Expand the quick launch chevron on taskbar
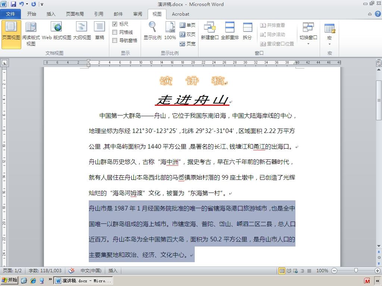The width and height of the screenshot is (382, 286). coord(50,279)
